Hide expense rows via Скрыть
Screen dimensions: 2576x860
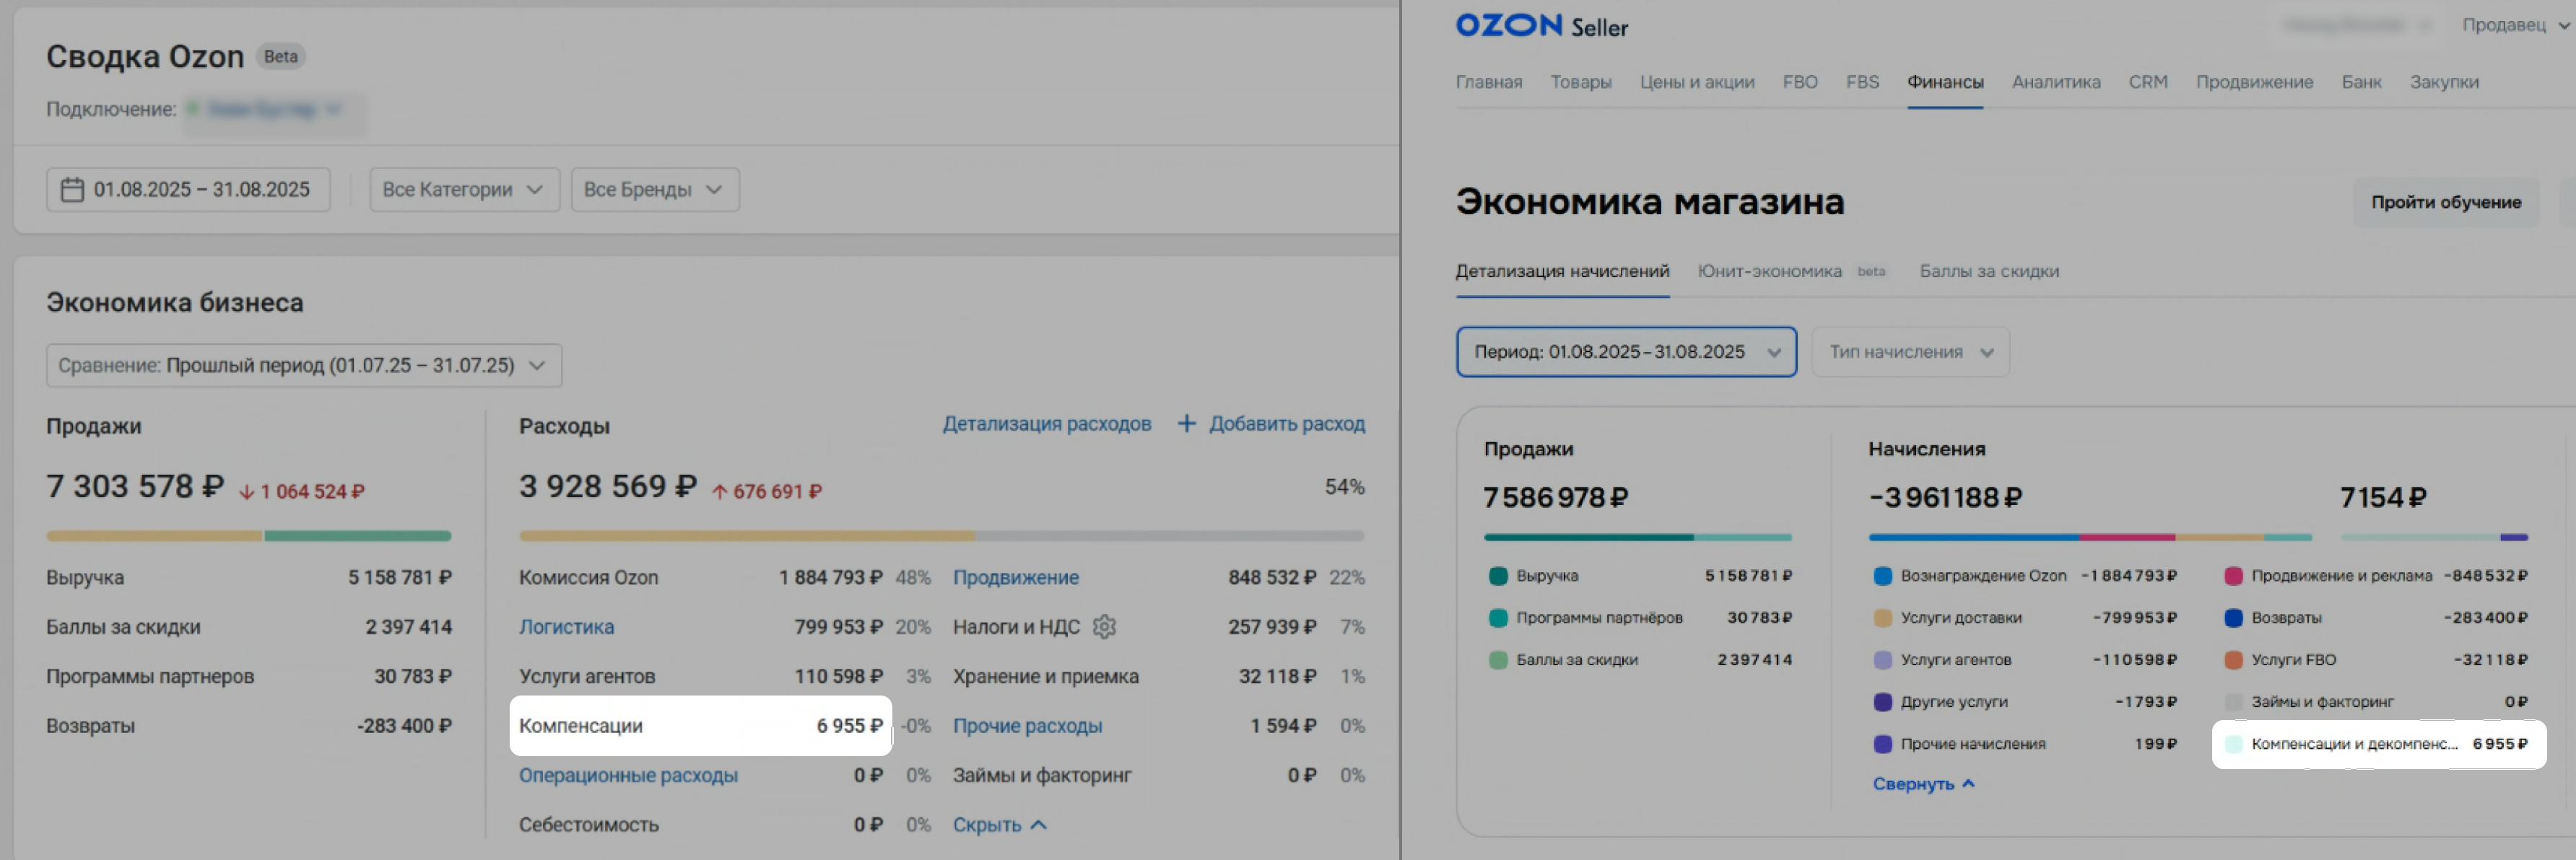(x=998, y=825)
